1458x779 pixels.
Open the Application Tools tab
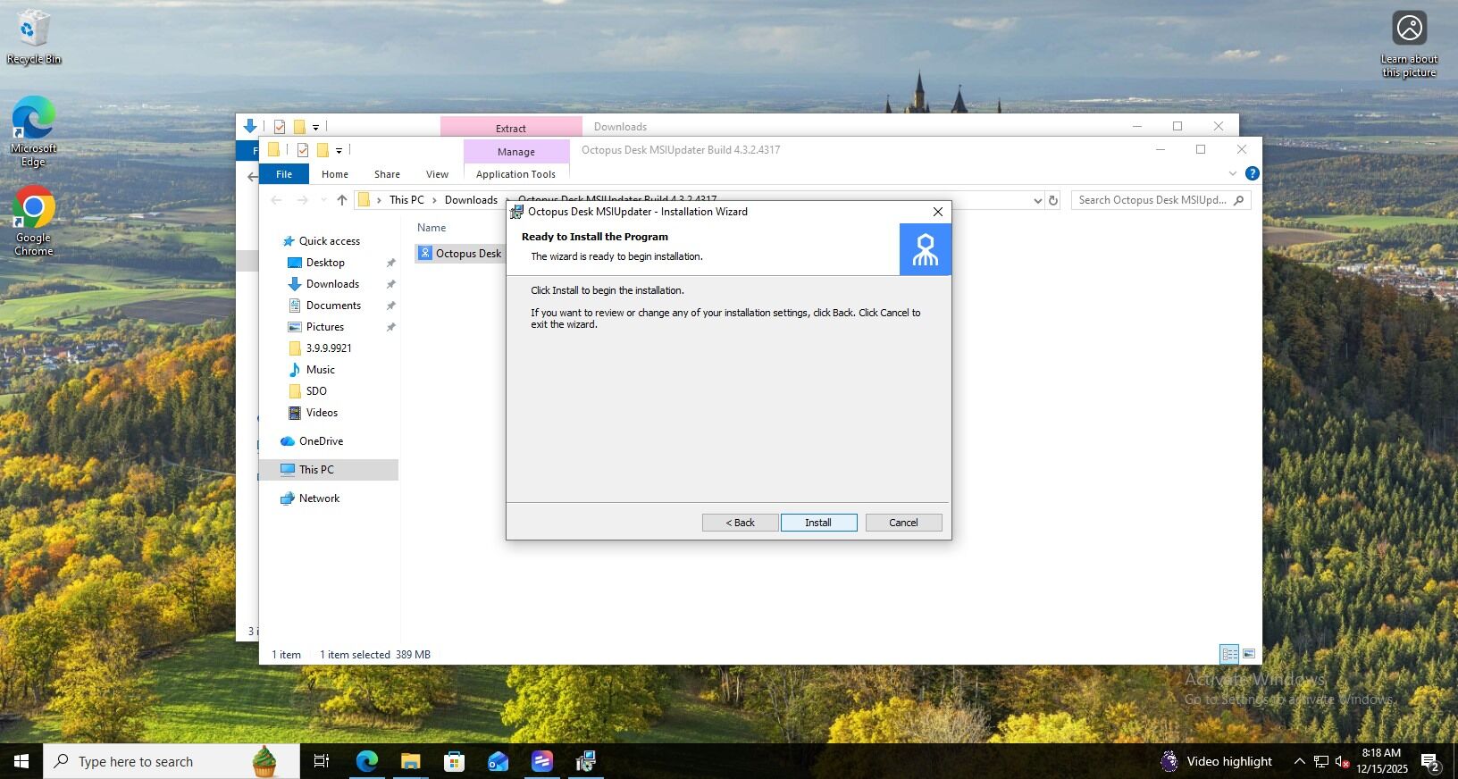[x=515, y=174]
